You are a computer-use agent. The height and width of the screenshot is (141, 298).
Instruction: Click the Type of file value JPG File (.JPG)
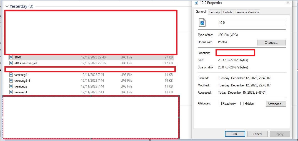[x=228, y=35]
